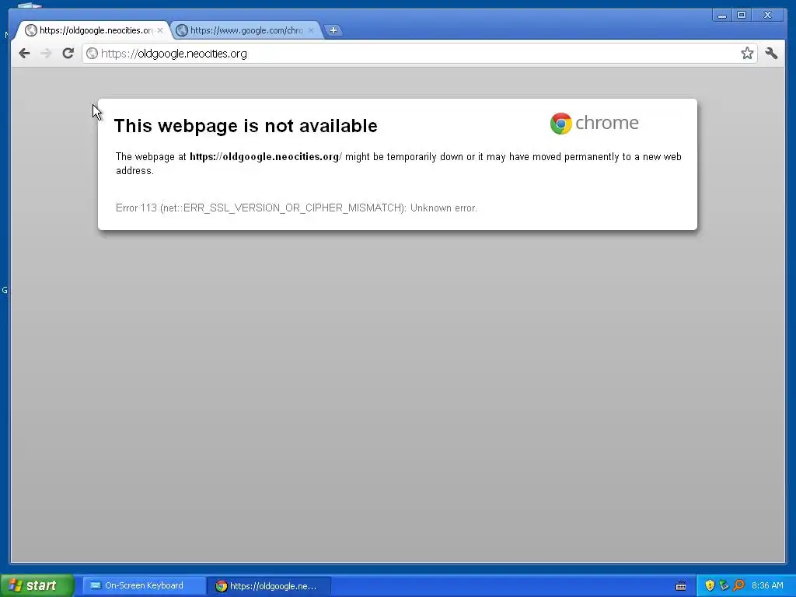Click the 8:36 AM system clock
Screen dimensions: 796x597
(767, 586)
